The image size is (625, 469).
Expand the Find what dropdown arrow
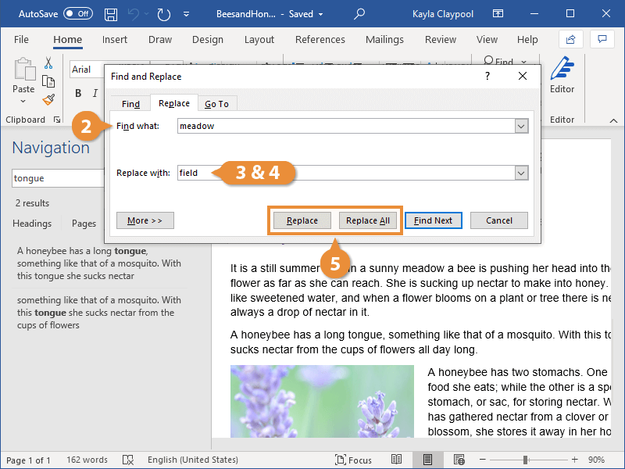tap(521, 126)
